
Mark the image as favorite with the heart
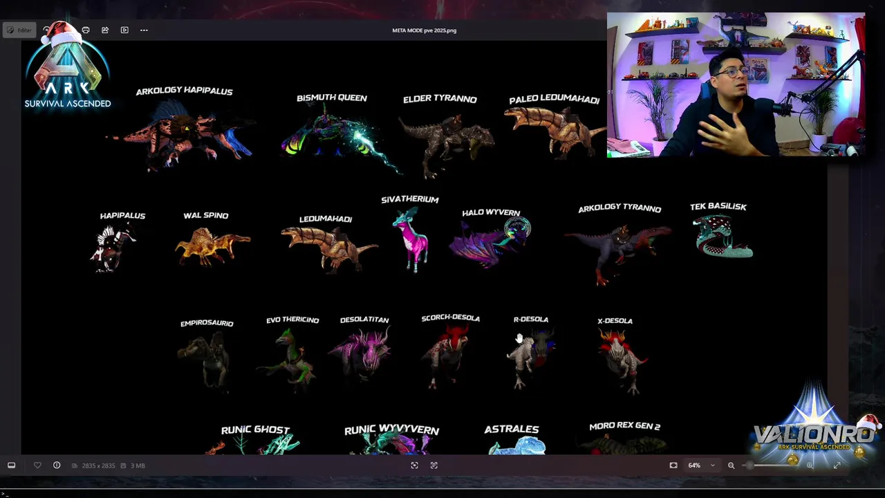(37, 465)
